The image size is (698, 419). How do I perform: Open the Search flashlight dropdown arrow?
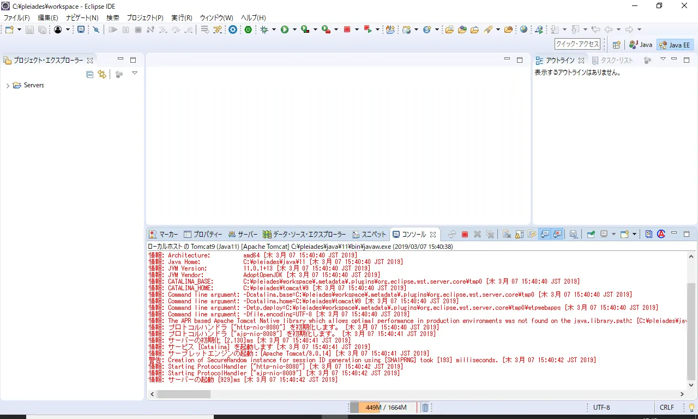498,29
